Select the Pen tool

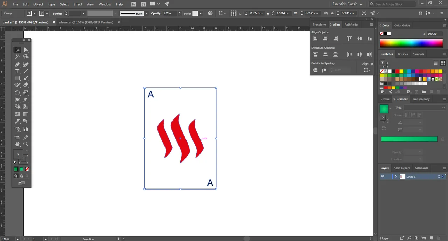point(17,64)
